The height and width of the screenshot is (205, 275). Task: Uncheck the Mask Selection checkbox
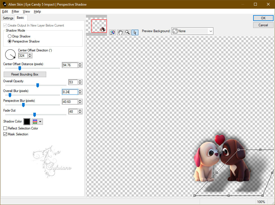[x=5, y=134]
